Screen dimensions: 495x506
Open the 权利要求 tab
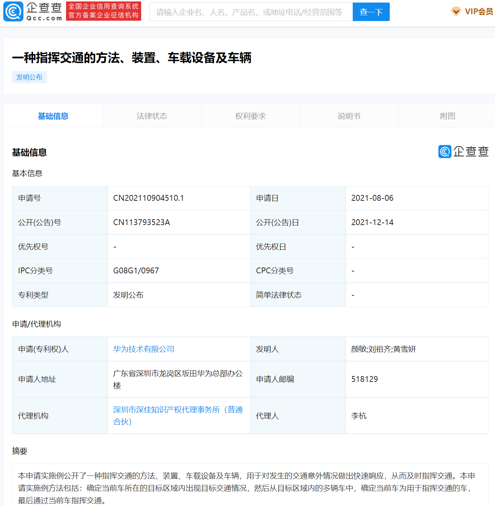pos(250,116)
